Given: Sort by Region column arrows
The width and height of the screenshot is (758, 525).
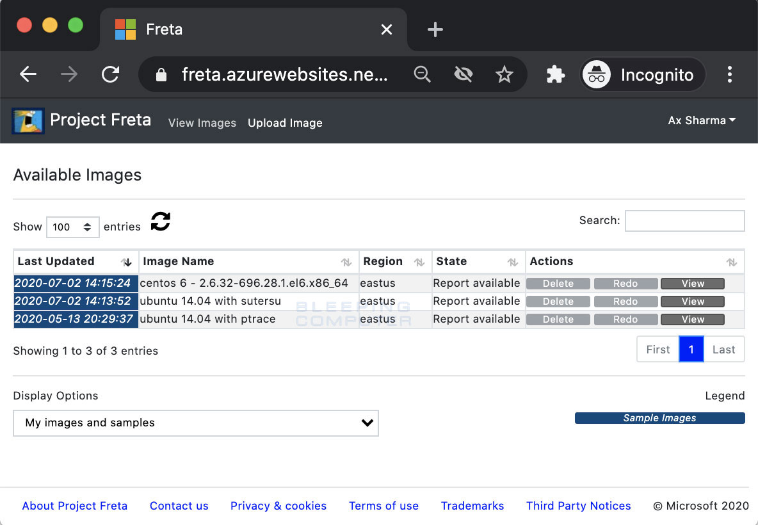Looking at the screenshot, I should 419,262.
